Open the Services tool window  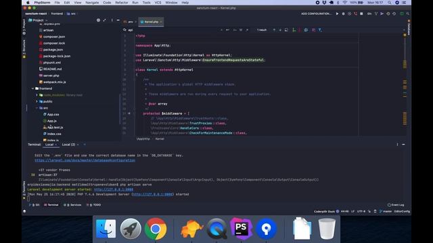72,205
